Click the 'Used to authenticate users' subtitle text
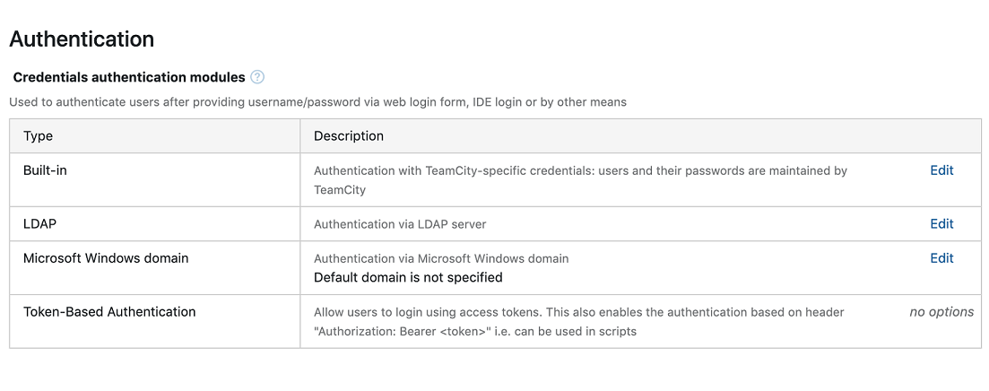The width and height of the screenshot is (989, 391). pyautogui.click(x=317, y=102)
